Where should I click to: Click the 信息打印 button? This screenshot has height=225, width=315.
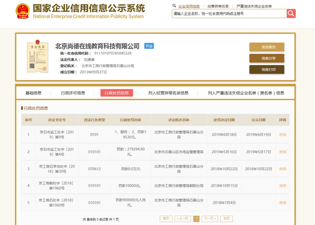[x=267, y=70]
